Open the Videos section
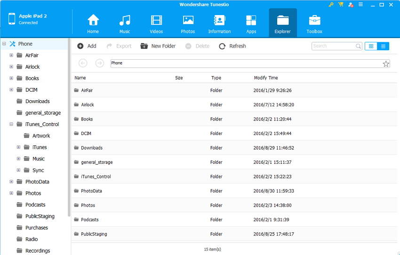The height and width of the screenshot is (255, 400). coord(156,24)
